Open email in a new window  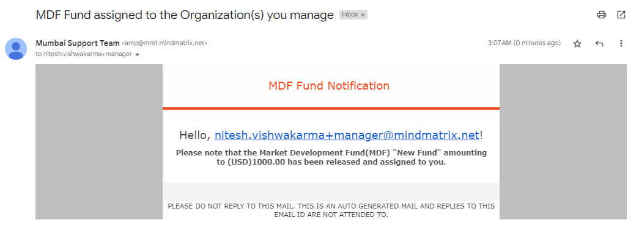point(621,15)
